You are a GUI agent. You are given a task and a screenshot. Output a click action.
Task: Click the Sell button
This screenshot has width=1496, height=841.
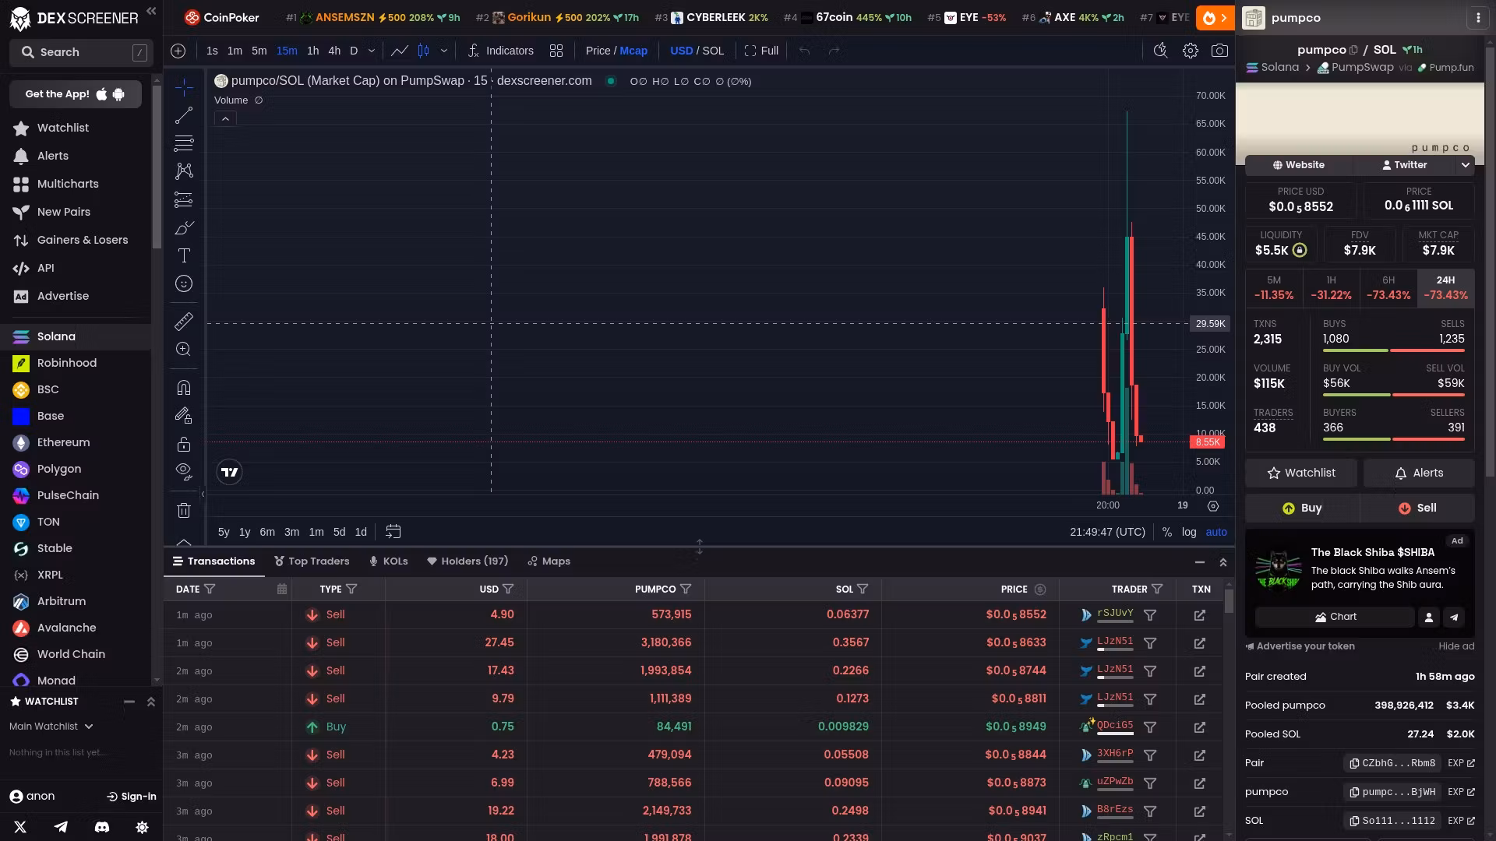tap(1417, 508)
